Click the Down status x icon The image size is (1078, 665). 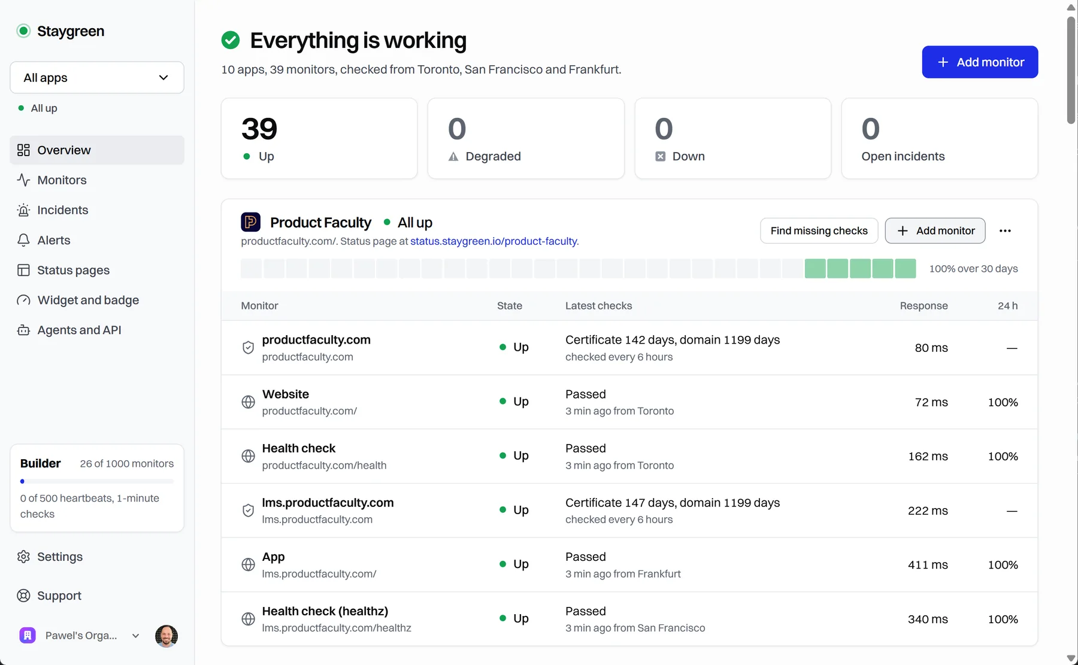(x=660, y=157)
